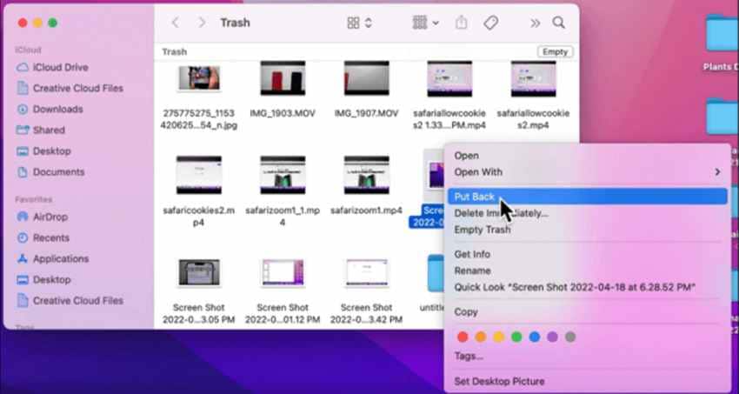
Task: Go back with the left chevron button
Action: [176, 23]
